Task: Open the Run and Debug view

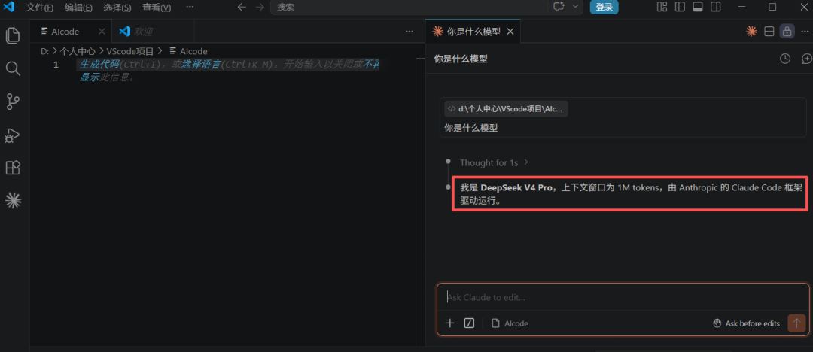Action: pos(13,135)
